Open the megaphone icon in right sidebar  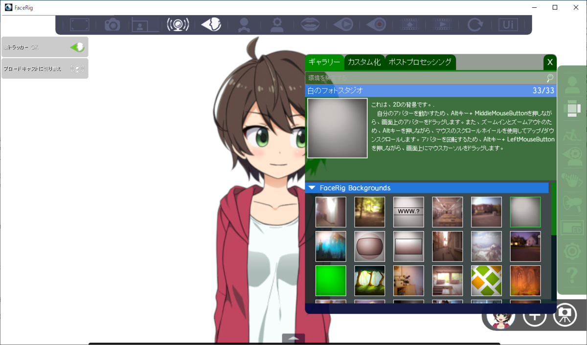pos(572,204)
